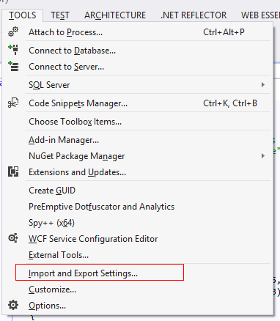Open PreEmptive Dotfuscator and Analytics
This screenshot has width=280, height=321.
tap(101, 207)
